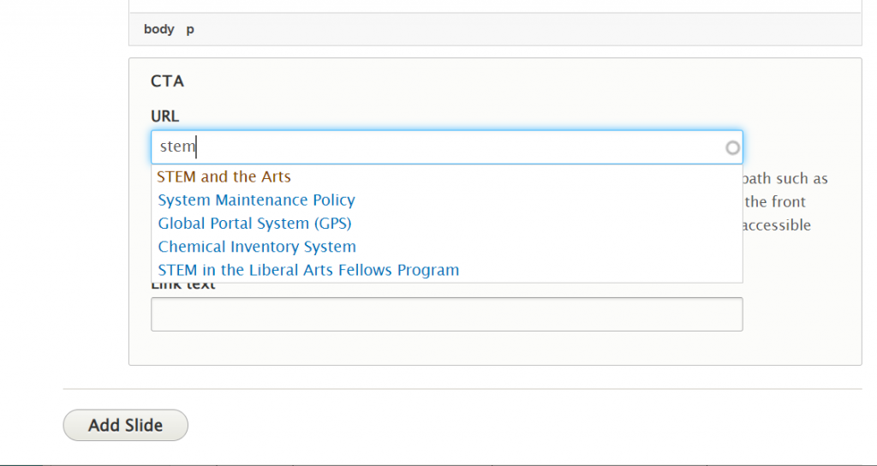Click the 'body' element in editor path bar
The height and width of the screenshot is (466, 877).
point(158,29)
